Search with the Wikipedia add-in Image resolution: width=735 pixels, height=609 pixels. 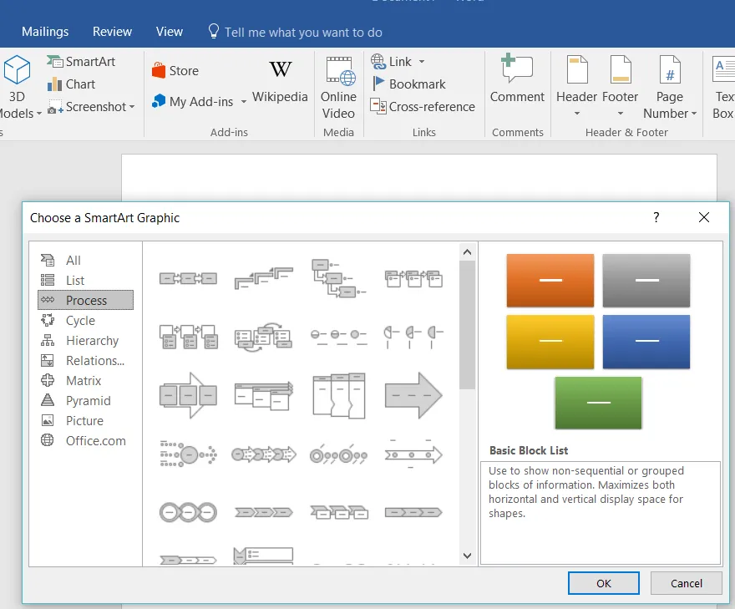280,84
